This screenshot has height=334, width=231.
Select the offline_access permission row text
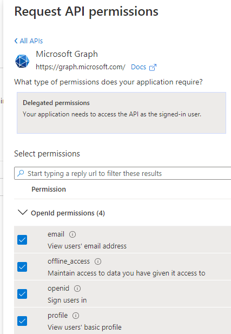click(x=69, y=261)
